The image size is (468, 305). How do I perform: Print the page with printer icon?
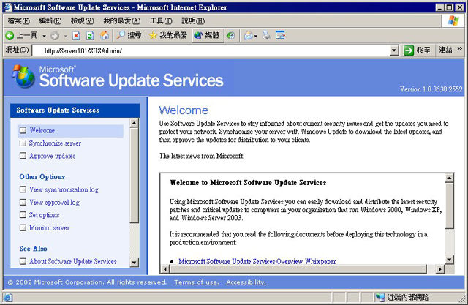click(x=266, y=36)
